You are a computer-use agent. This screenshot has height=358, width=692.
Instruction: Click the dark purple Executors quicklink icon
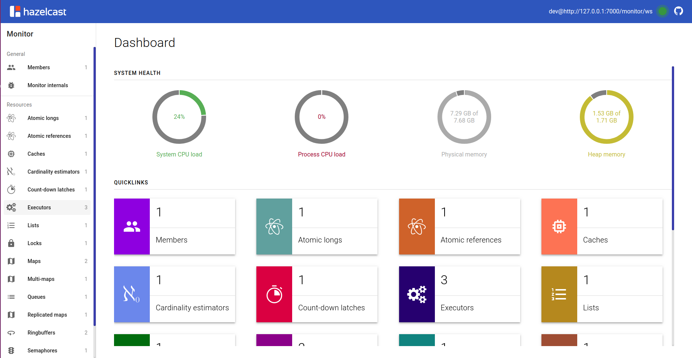(417, 294)
